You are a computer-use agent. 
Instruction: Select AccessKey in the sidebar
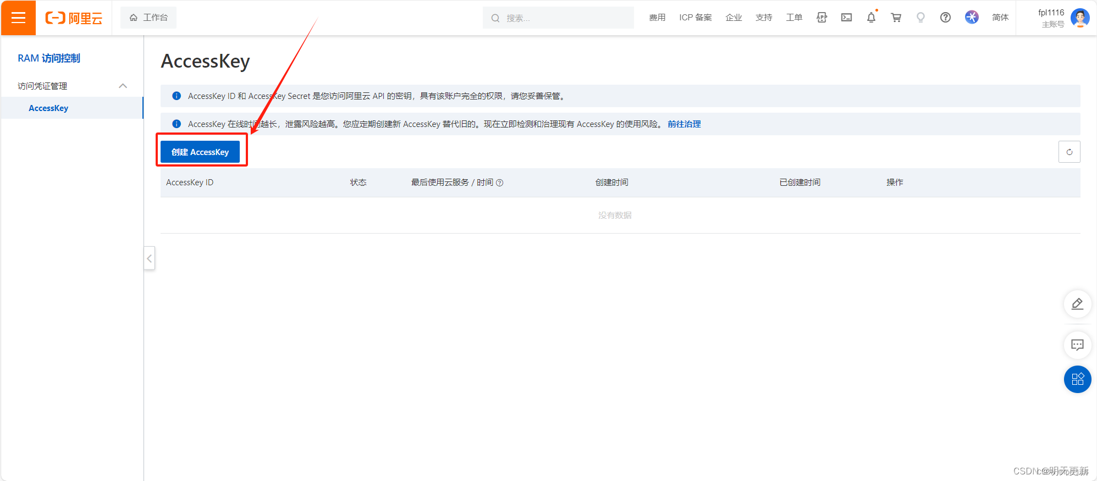click(x=72, y=108)
